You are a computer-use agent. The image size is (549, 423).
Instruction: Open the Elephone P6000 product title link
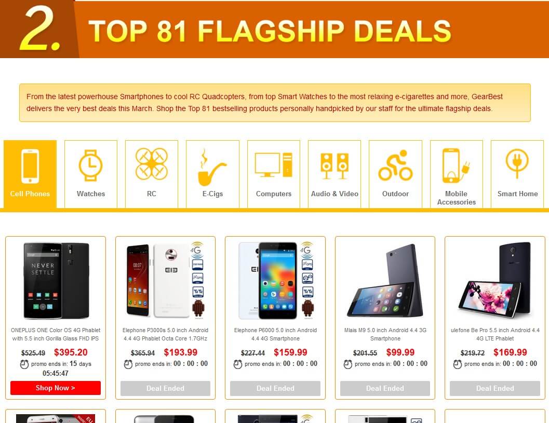pos(275,334)
